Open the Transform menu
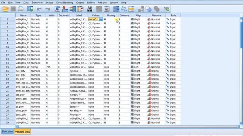This screenshot has width=243, height=136. point(37,3)
